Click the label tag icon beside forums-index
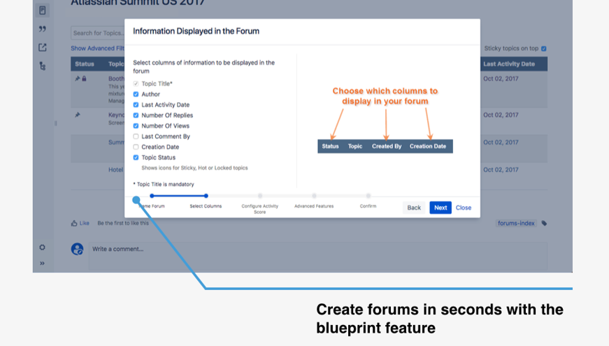The width and height of the screenshot is (609, 346). coord(544,223)
